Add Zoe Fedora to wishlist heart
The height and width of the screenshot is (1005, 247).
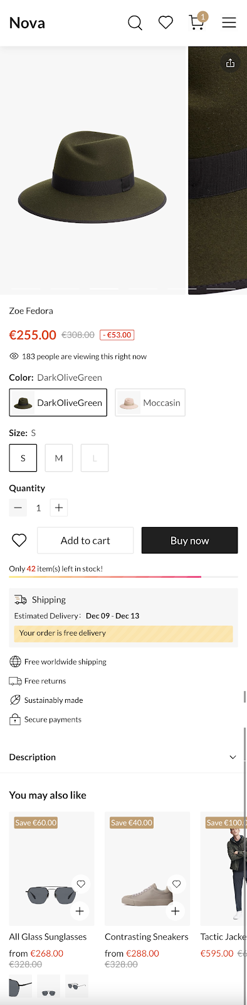tap(19, 540)
